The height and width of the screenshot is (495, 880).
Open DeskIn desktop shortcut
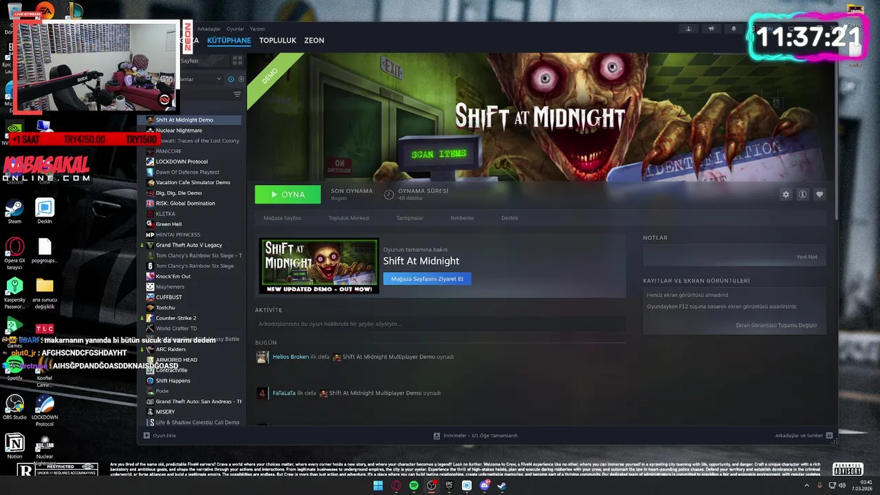click(x=45, y=211)
